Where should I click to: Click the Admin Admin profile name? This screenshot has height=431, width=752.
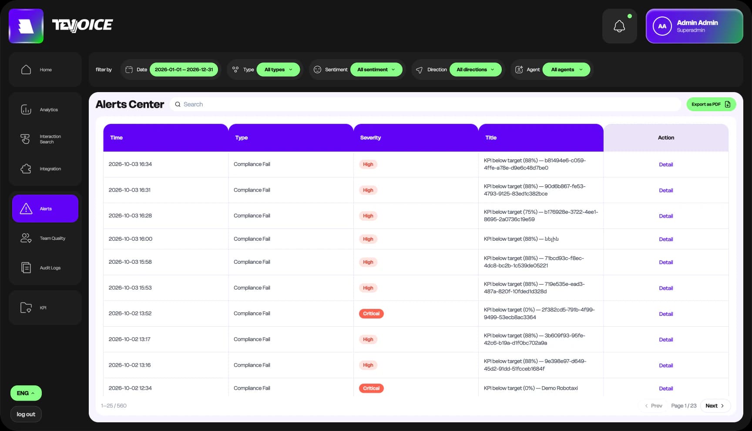point(697,23)
